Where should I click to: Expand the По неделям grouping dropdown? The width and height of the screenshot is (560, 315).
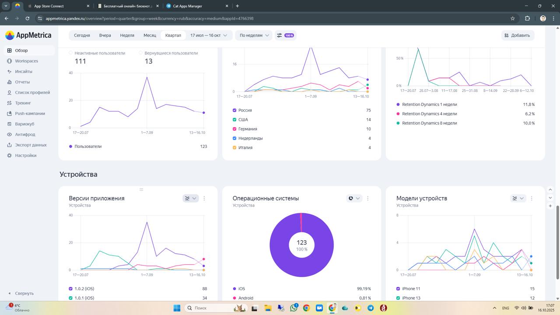coord(253,35)
